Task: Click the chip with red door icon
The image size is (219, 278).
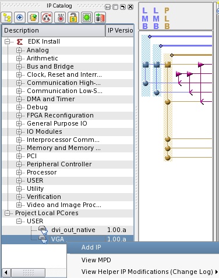Action: [100, 18]
